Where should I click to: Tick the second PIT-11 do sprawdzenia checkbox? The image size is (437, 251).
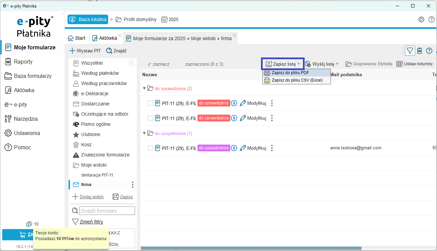tap(150, 118)
